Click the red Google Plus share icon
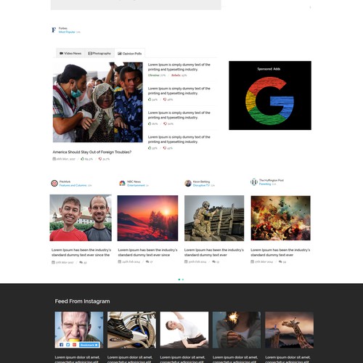Screen dimensions: 363x363 click(x=74, y=345)
